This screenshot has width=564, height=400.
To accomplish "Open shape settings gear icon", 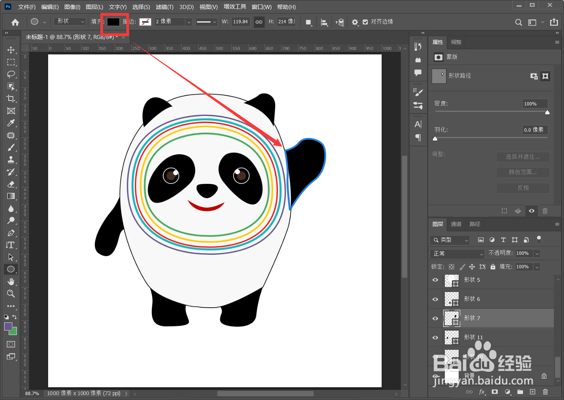I will pos(355,22).
